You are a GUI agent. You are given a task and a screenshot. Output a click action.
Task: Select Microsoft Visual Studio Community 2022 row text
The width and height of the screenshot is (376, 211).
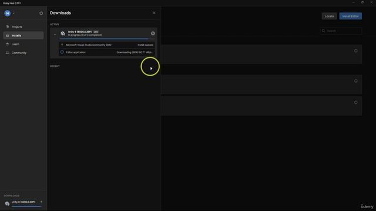pyautogui.click(x=89, y=45)
